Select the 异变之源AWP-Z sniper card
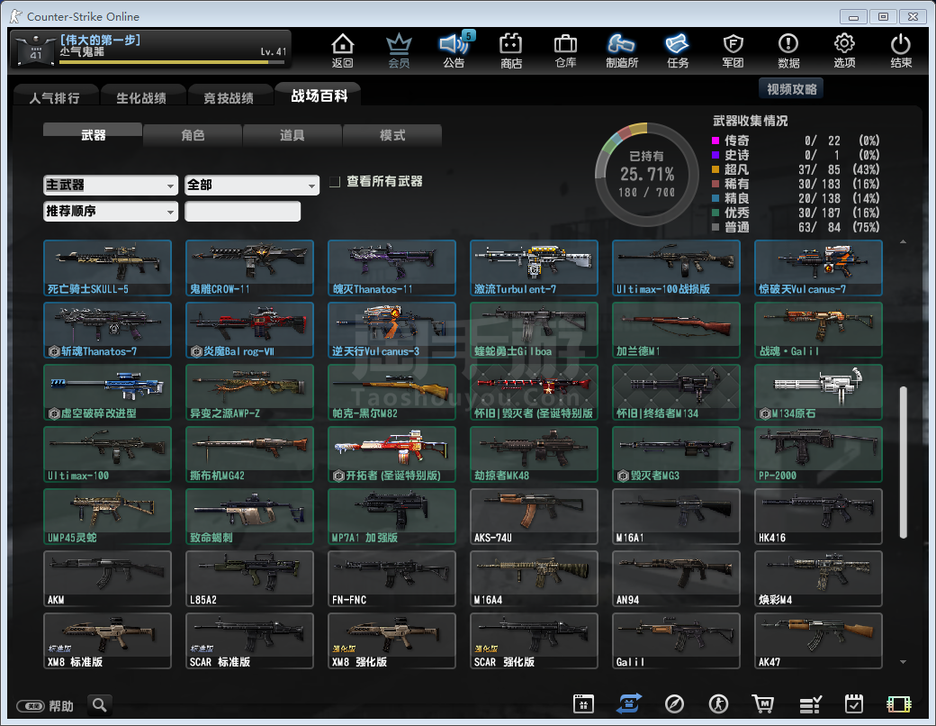 249,392
